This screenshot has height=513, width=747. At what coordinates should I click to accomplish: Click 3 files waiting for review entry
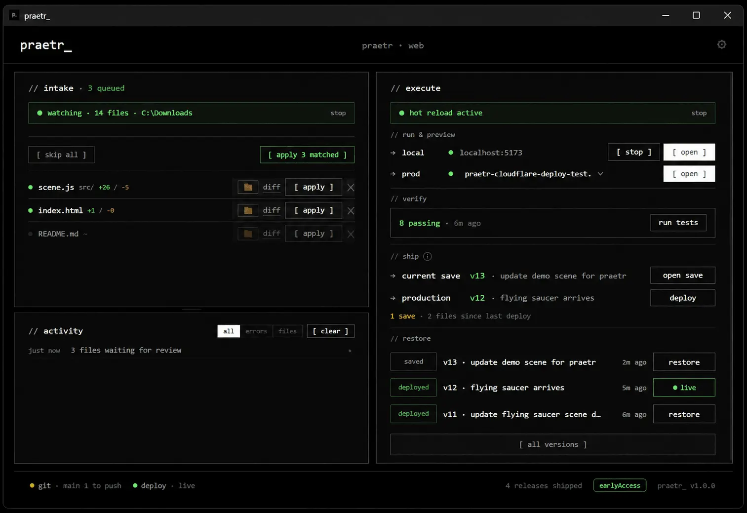click(126, 350)
